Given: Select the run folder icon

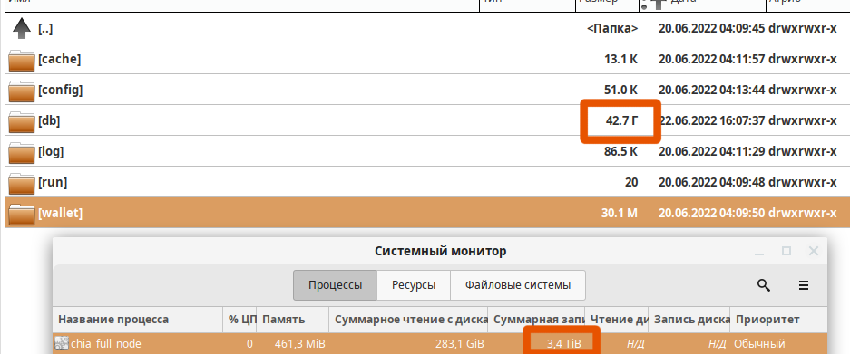Looking at the screenshot, I should [22, 184].
